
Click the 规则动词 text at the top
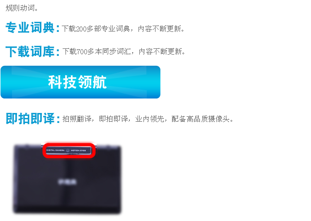click(20, 8)
